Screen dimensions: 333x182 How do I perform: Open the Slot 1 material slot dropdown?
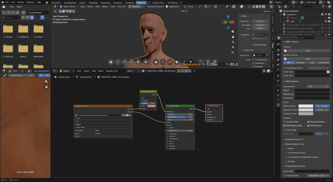[x=133, y=71]
